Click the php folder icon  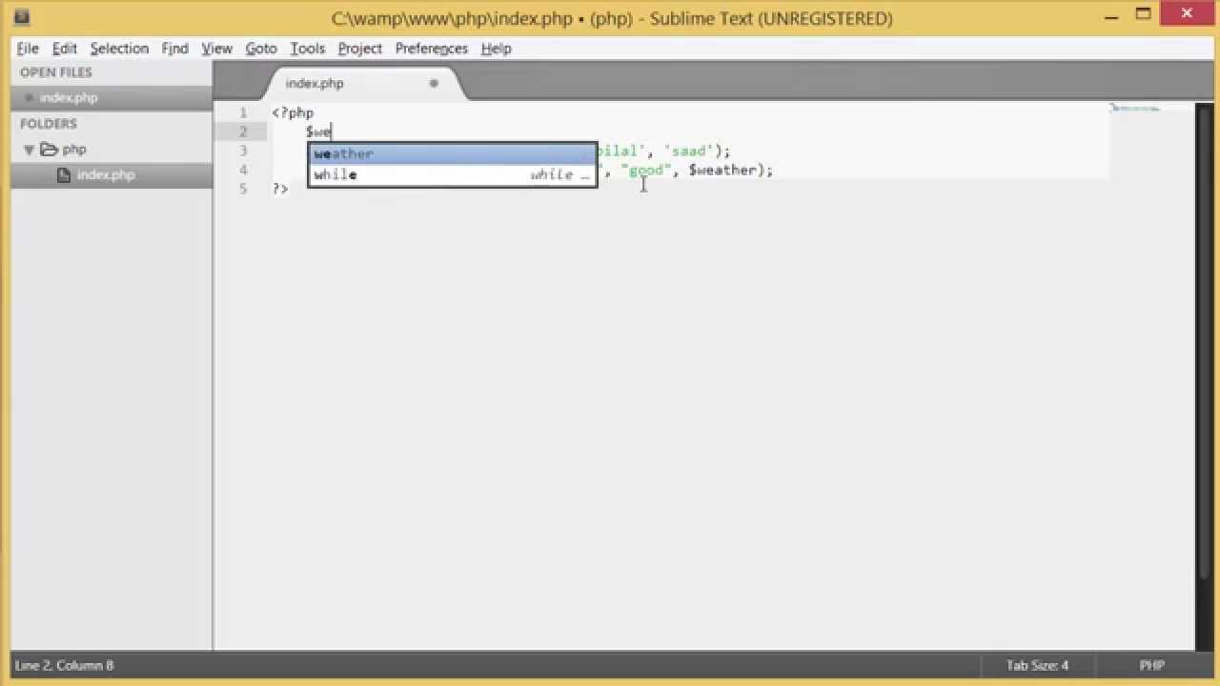pos(49,150)
